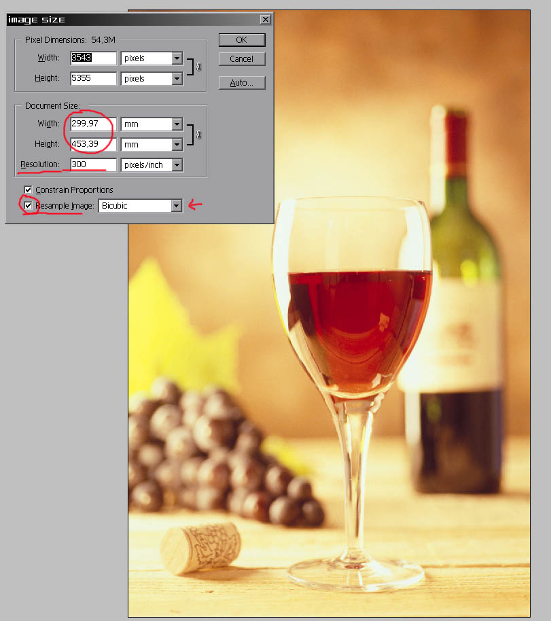Click the Document Size chain link icon
Screen dimensions: 551x621
pos(199,135)
